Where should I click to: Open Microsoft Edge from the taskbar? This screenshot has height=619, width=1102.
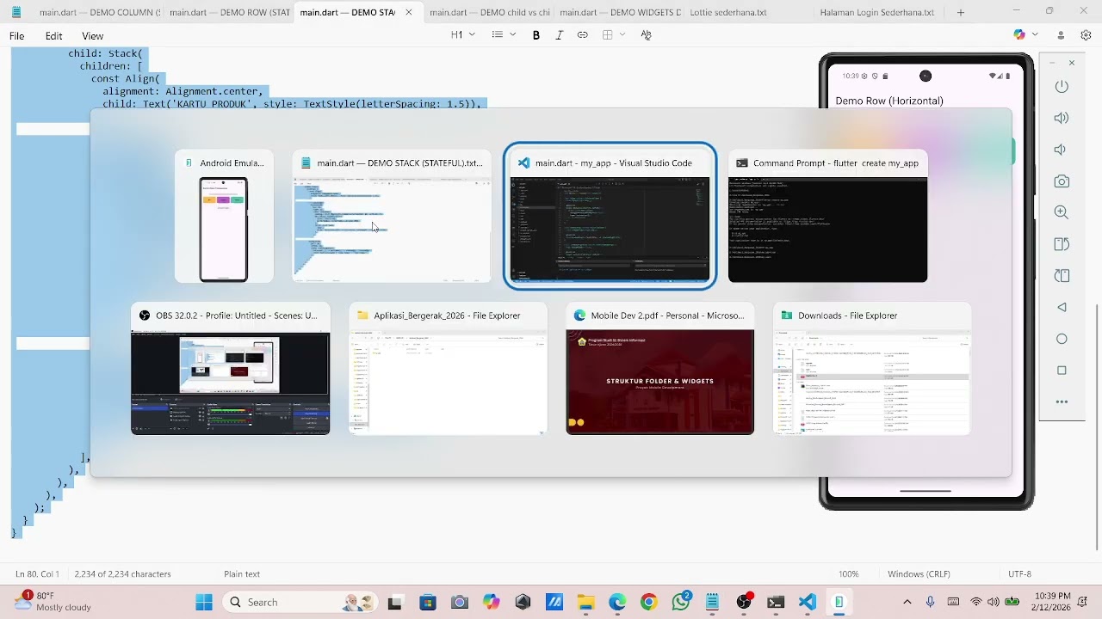(x=617, y=603)
